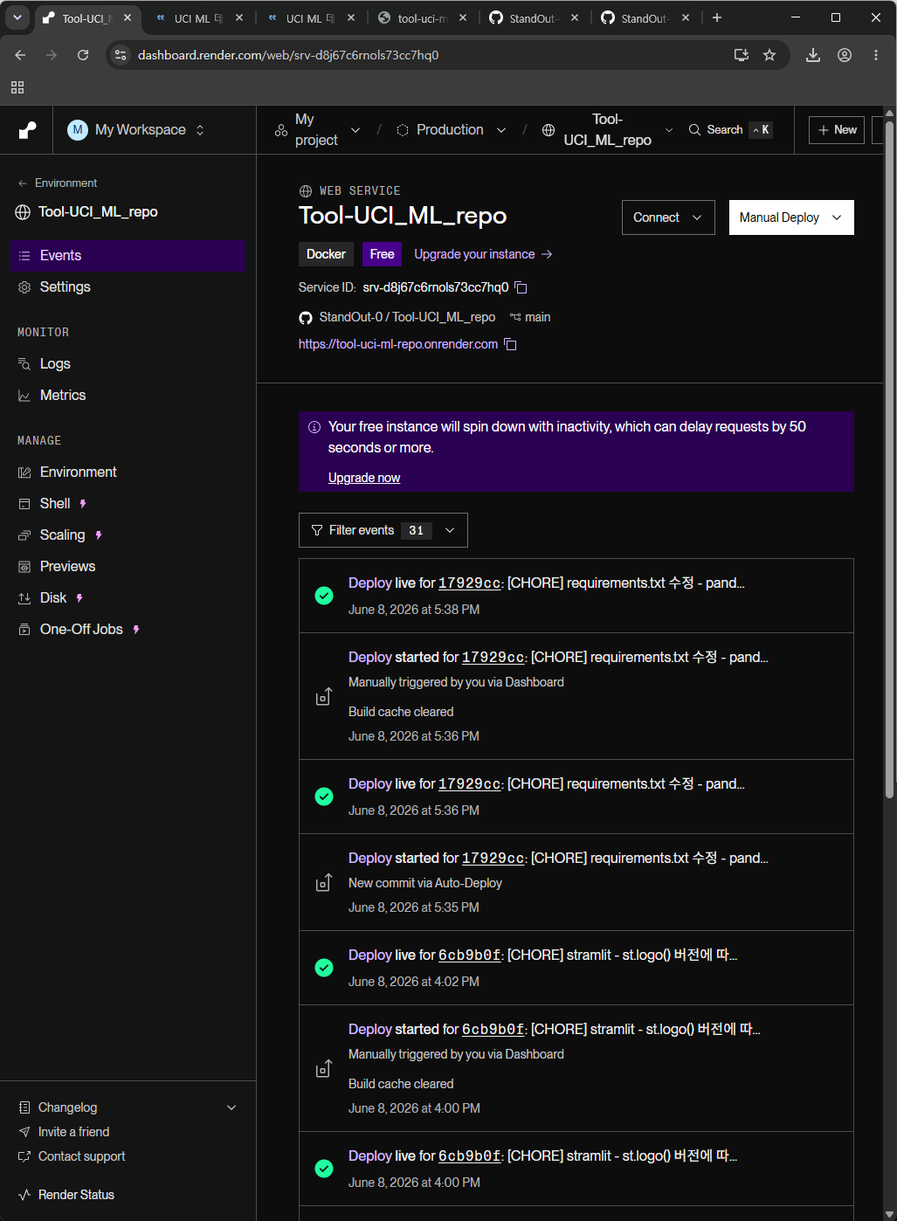Viewport: 897px width, 1221px height.
Task: Open One-Off Jobs in the sidebar
Action: 128,630
